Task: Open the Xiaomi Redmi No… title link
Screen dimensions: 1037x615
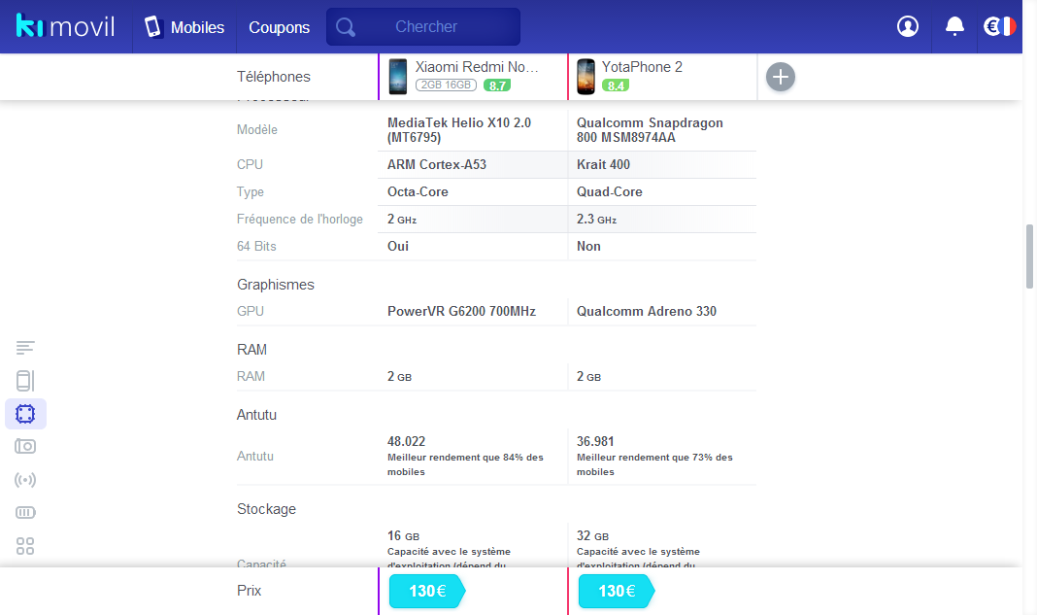Action: [x=477, y=67]
